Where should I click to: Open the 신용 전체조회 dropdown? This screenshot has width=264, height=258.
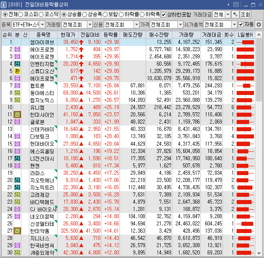pos(136,25)
